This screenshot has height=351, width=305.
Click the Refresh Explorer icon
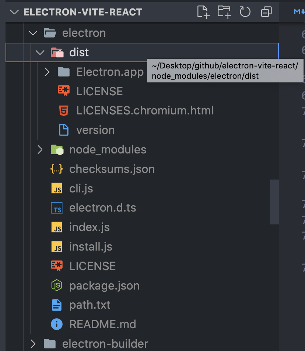coord(245,11)
